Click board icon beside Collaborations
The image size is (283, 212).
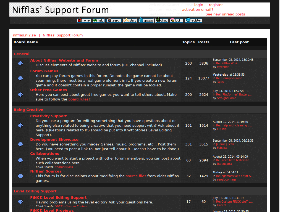tap(20, 160)
